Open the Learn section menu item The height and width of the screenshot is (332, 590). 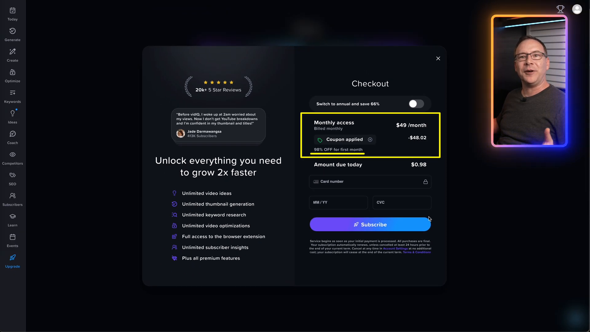pos(12,220)
